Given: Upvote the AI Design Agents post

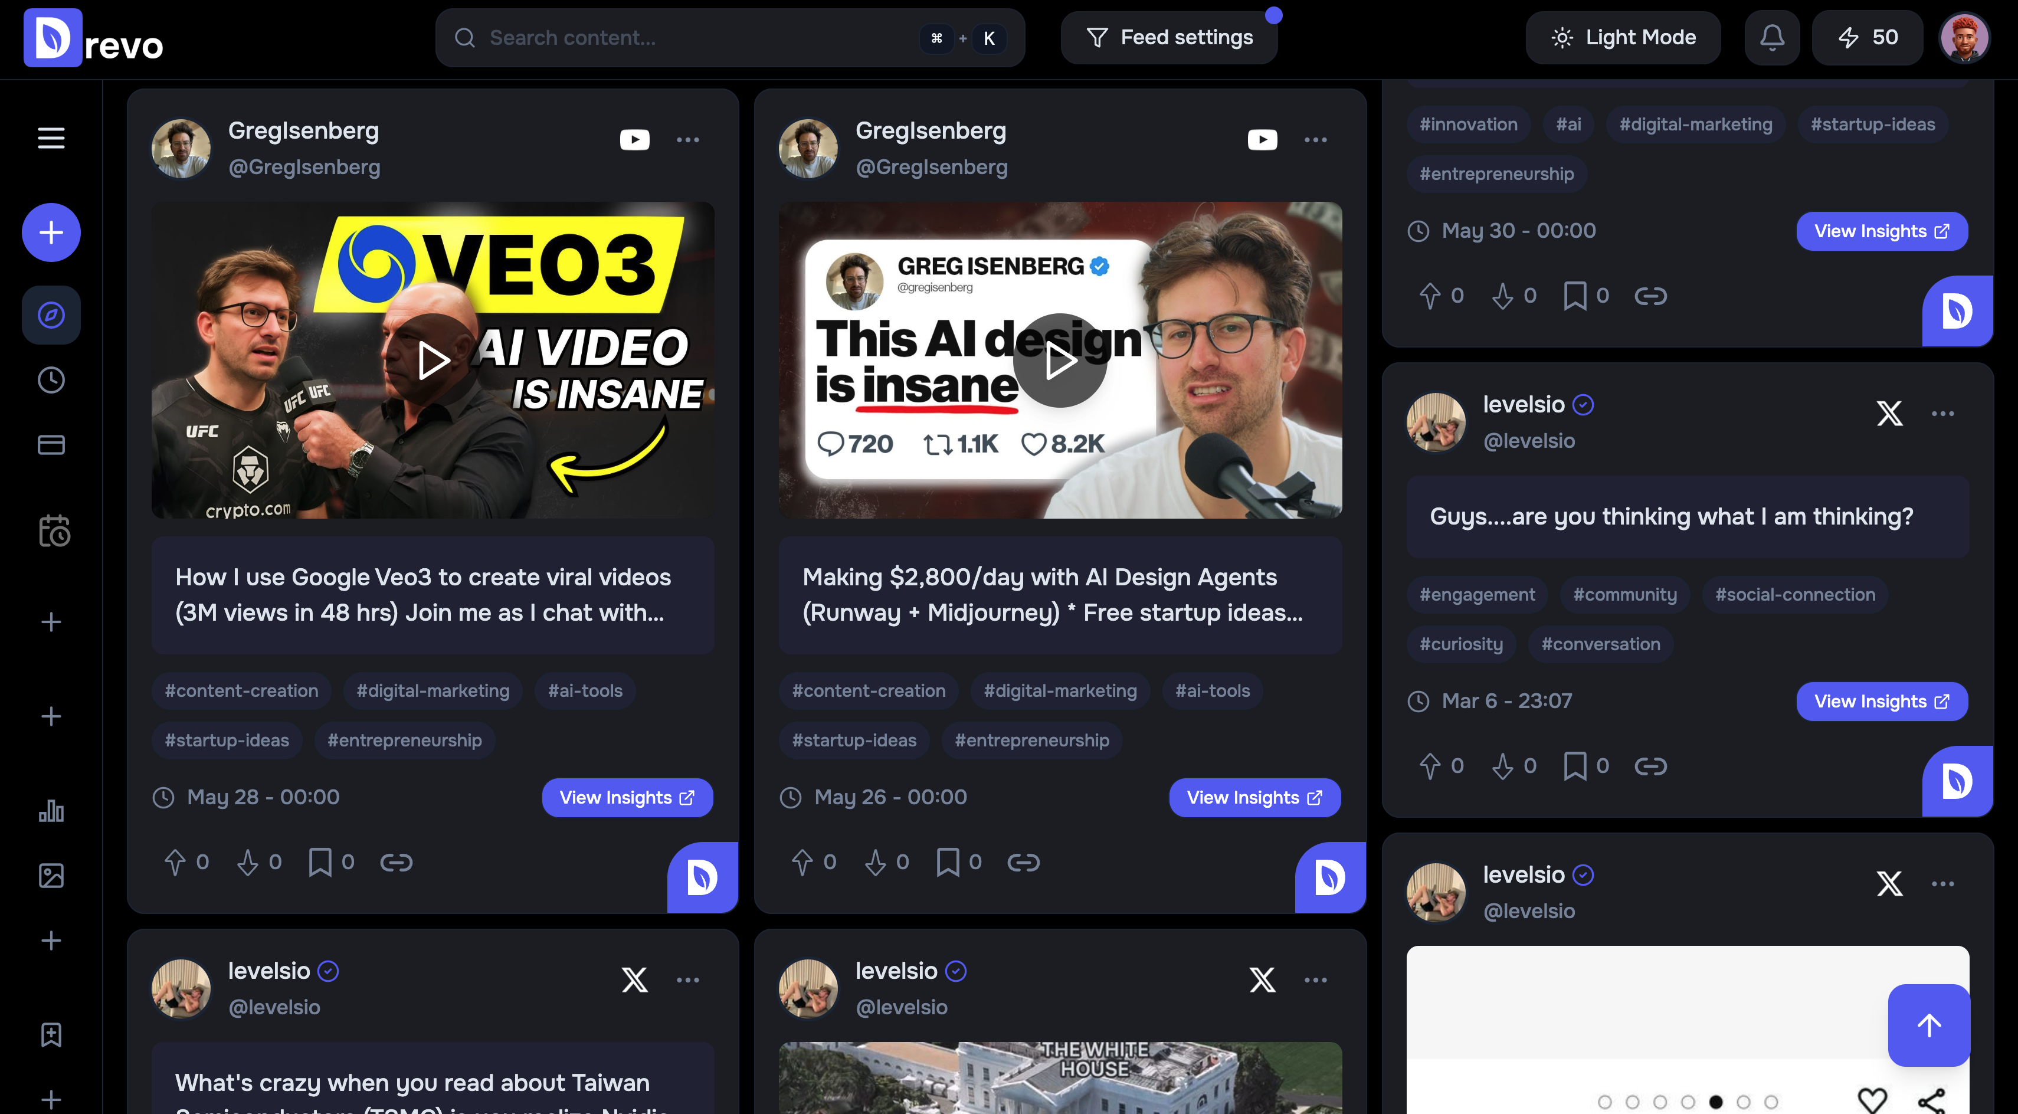Looking at the screenshot, I should [802, 861].
